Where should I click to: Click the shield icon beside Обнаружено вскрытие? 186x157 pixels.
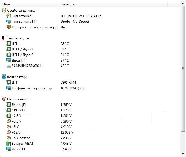(9, 27)
